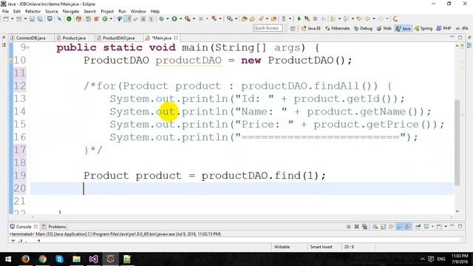The image size is (473, 266).
Task: Click the Back navigation arrow icon
Action: pyautogui.click(x=367, y=18)
